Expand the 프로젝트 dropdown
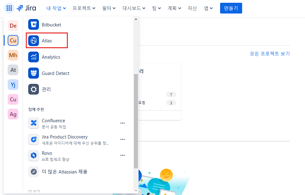305x195 pixels. tap(84, 8)
